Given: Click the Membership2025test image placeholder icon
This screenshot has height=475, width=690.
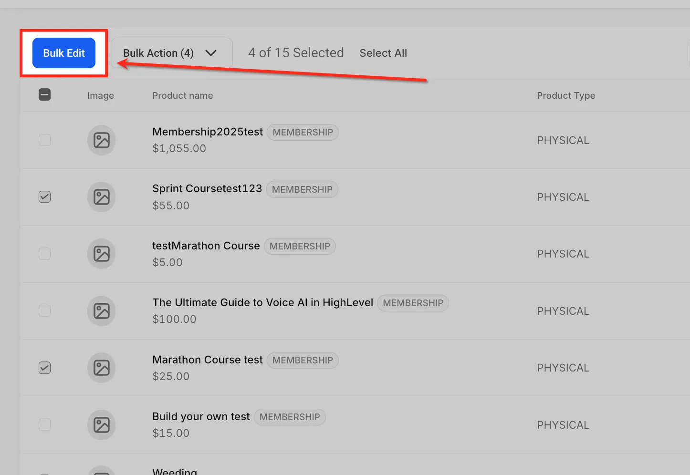Looking at the screenshot, I should (x=101, y=140).
